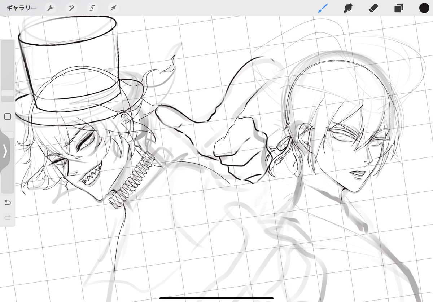Open the black color picker circle
Screen dimensions: 433x302
424,8
